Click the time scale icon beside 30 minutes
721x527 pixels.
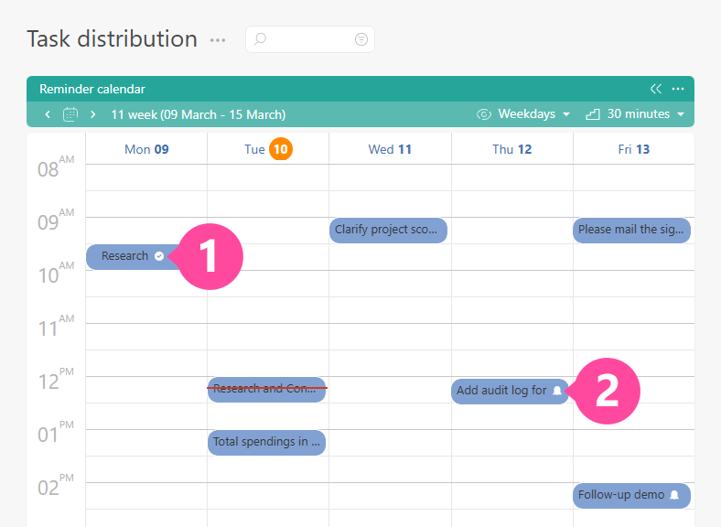click(592, 114)
